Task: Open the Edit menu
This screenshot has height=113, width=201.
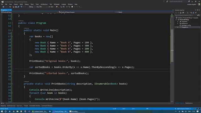Action: coord(6,4)
